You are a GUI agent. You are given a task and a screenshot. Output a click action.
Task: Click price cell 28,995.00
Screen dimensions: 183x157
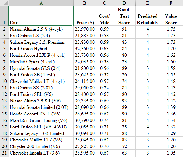pos(84,153)
